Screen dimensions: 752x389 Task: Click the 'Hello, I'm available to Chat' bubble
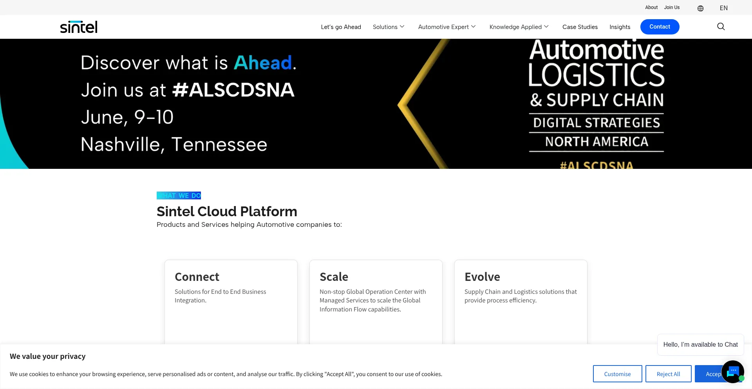(700, 345)
